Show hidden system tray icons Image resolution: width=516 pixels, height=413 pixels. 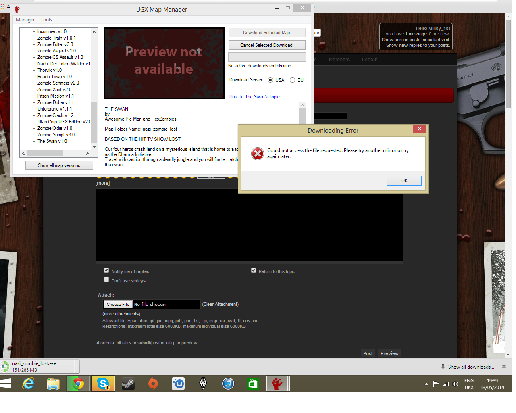pyautogui.click(x=426, y=384)
